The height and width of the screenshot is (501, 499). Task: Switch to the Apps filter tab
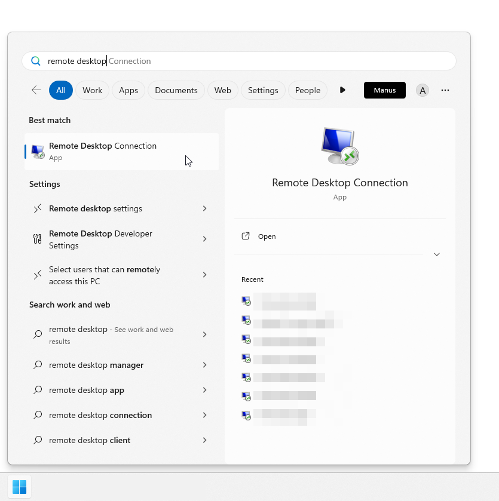pyautogui.click(x=128, y=90)
